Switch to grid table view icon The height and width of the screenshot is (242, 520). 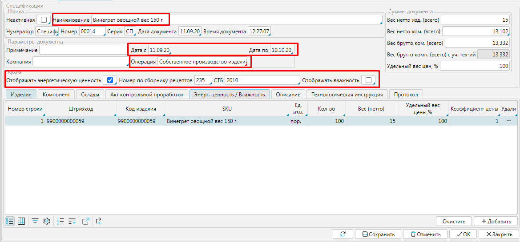pyautogui.click(x=21, y=221)
